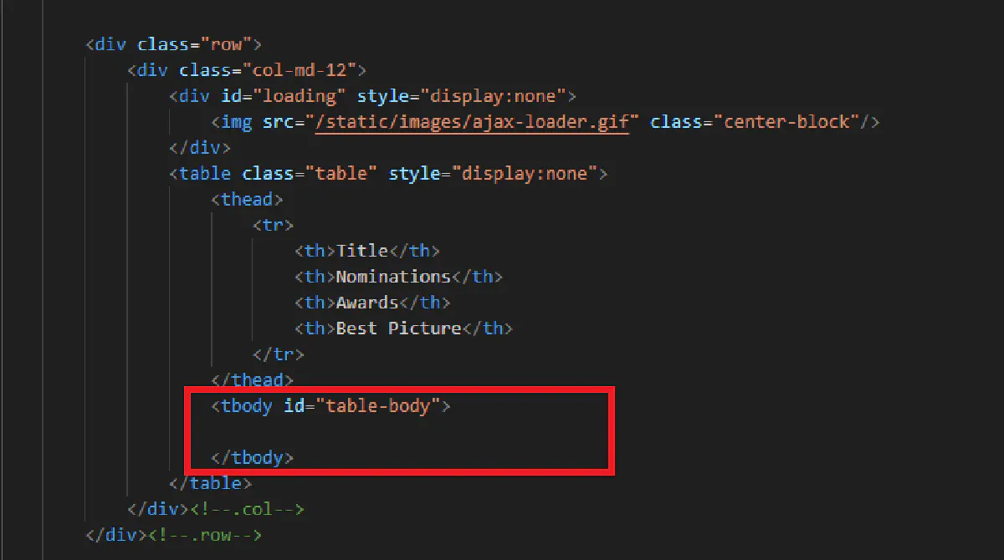Click the underlined ajax-loader.gif source path

[474, 121]
